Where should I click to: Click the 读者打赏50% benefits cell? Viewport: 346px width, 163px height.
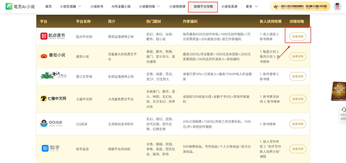click(217, 77)
